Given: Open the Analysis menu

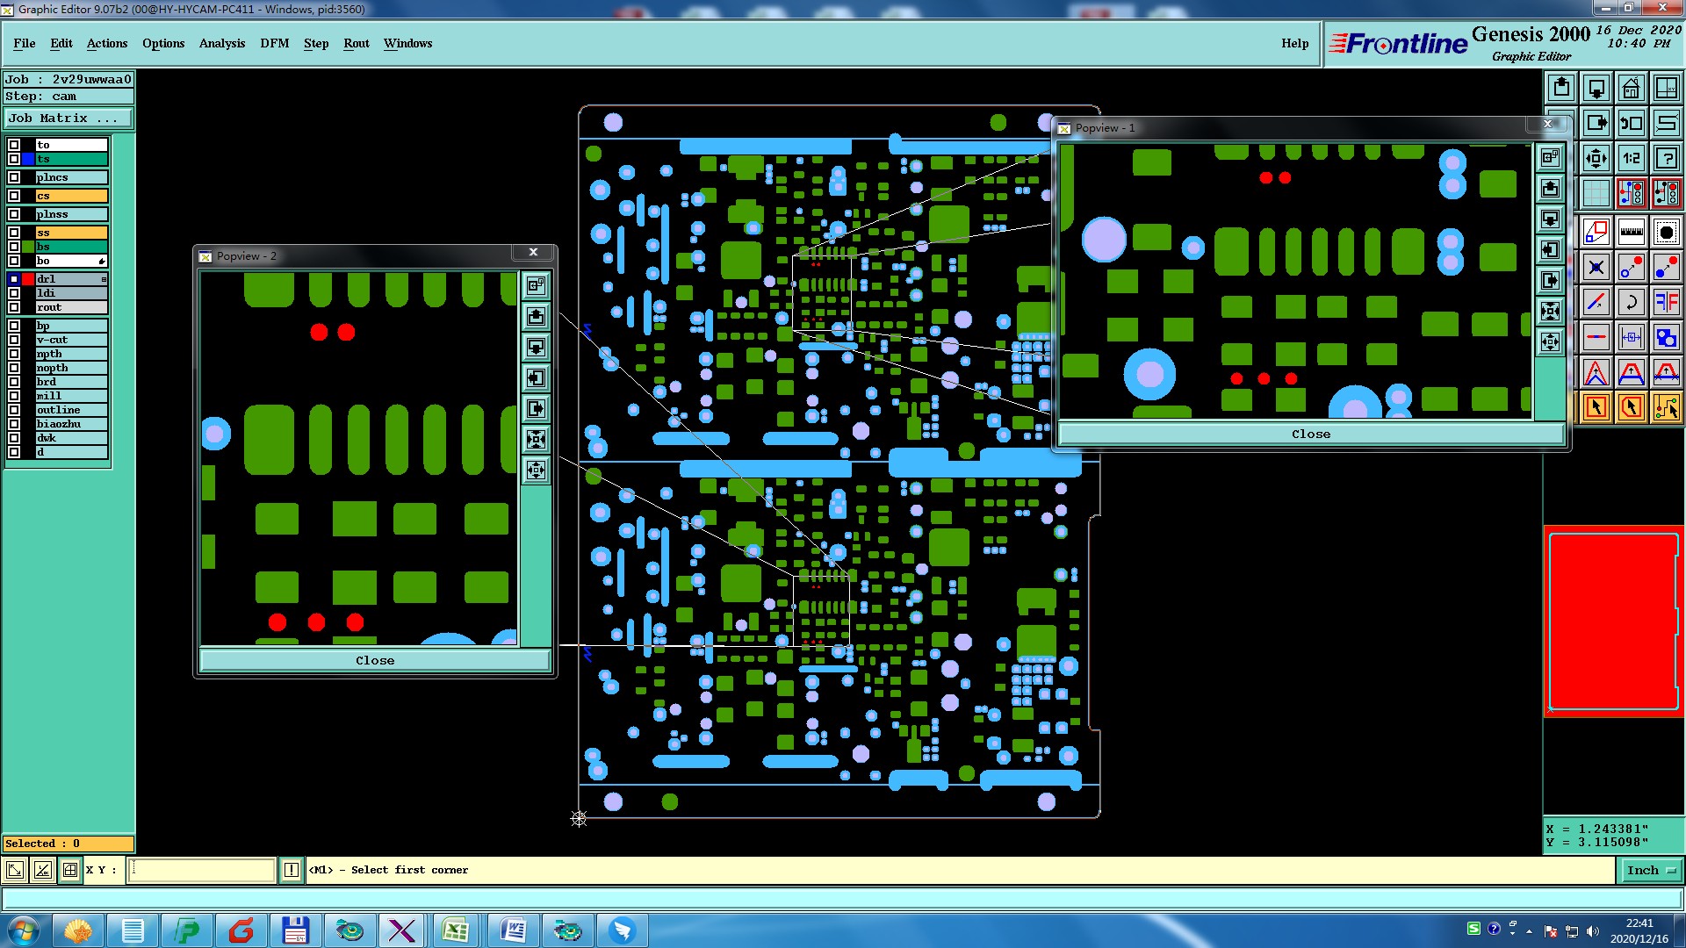Looking at the screenshot, I should click(x=221, y=43).
